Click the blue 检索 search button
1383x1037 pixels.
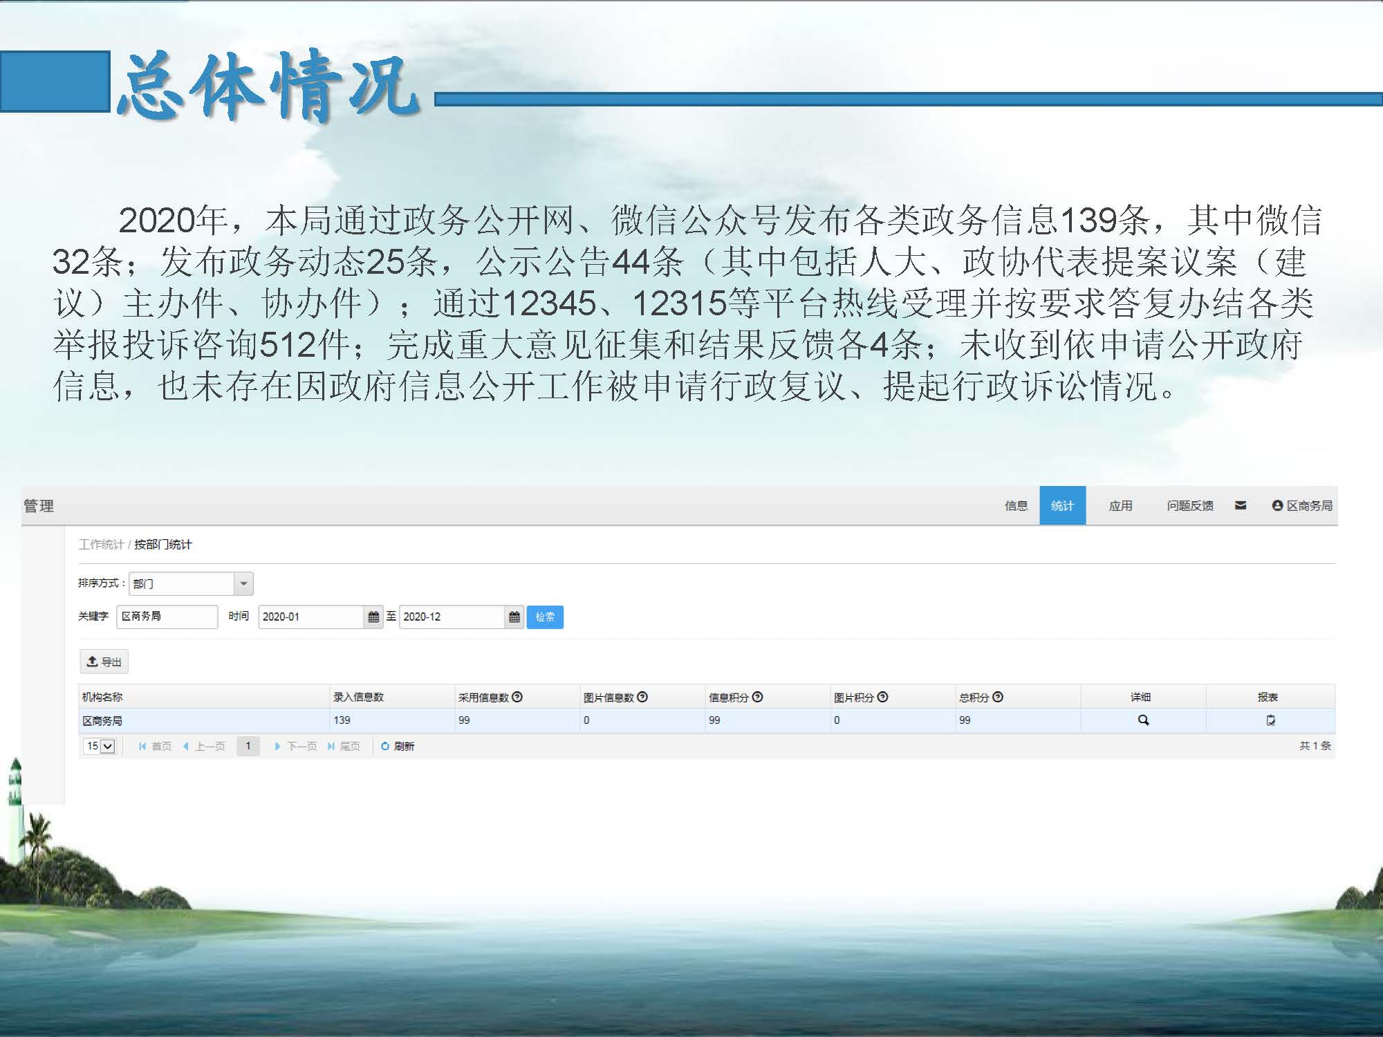(545, 617)
